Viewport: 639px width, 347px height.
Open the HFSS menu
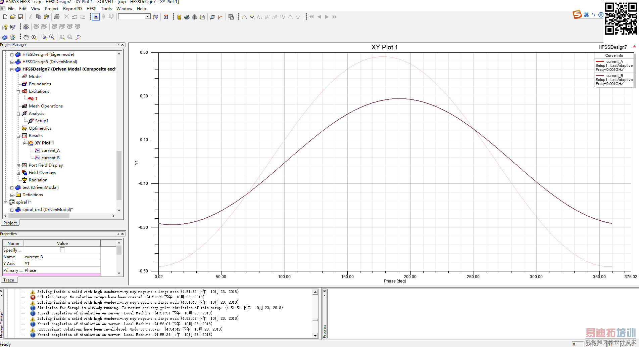91,8
